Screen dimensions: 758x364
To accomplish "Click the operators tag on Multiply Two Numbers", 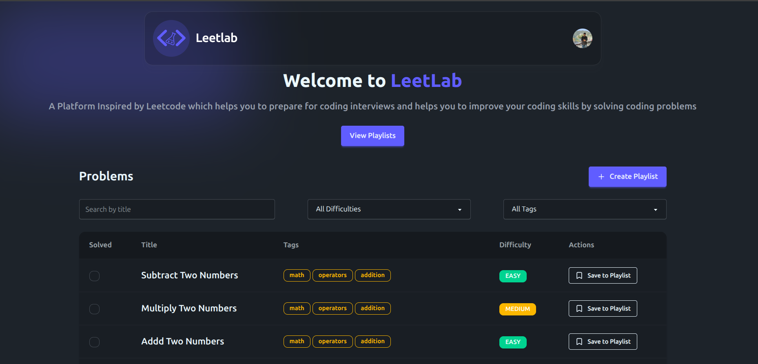I will click(x=332, y=309).
